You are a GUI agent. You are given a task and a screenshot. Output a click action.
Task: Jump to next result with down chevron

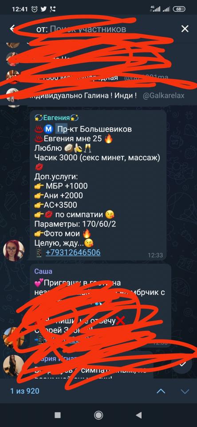coord(185,391)
